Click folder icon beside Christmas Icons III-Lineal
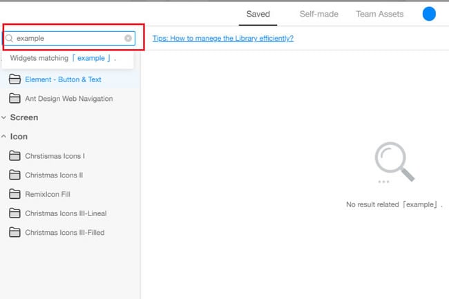Viewport: 449px width, 299px height. pos(15,213)
